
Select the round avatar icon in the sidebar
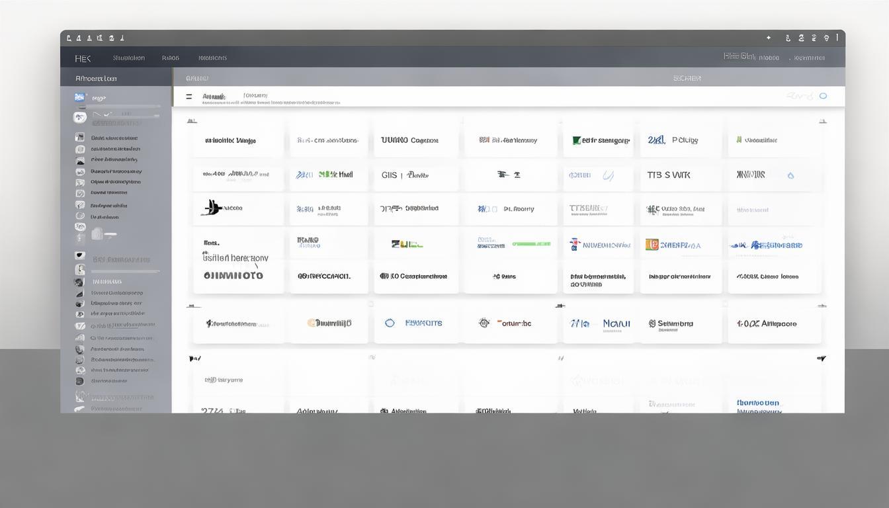point(80,118)
